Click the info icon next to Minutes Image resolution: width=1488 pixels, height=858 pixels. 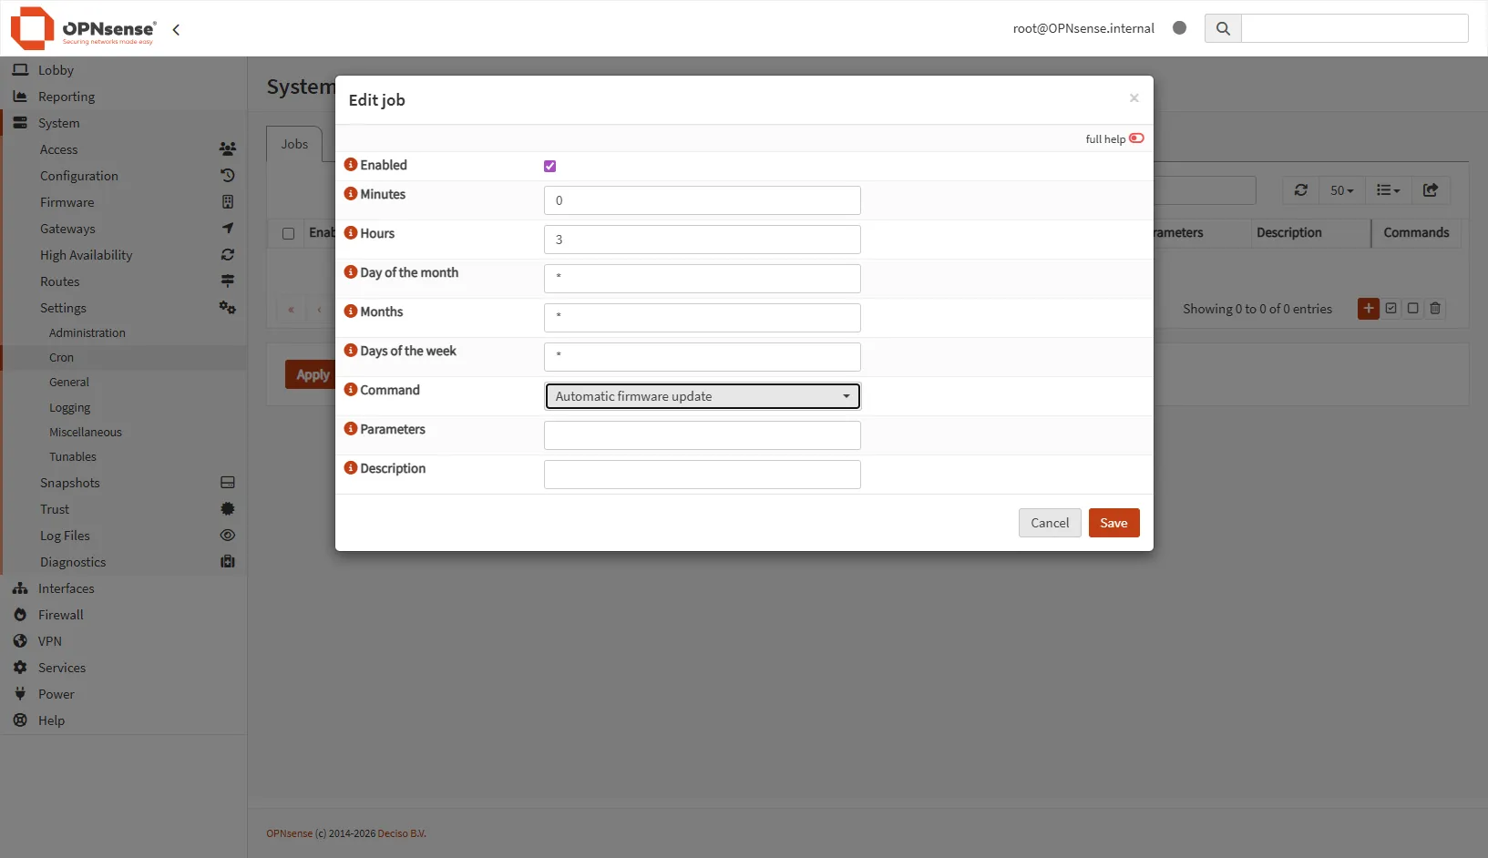click(350, 194)
